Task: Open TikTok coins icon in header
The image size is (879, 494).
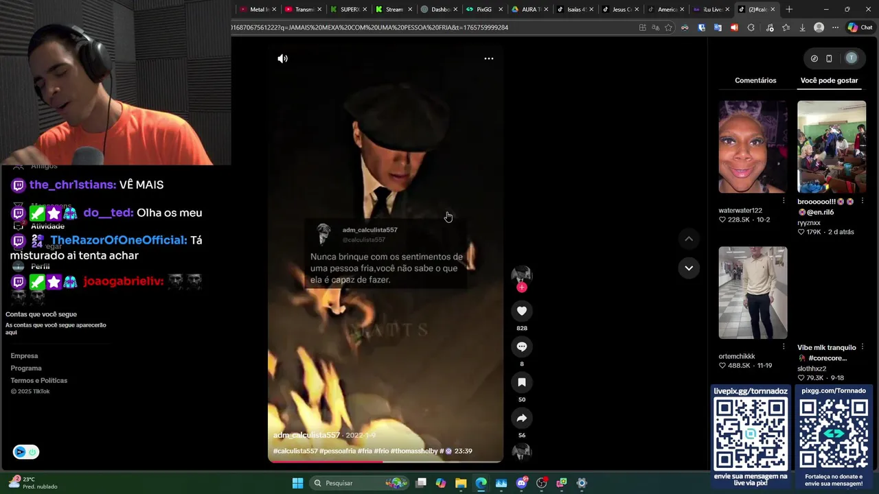Action: (814, 58)
